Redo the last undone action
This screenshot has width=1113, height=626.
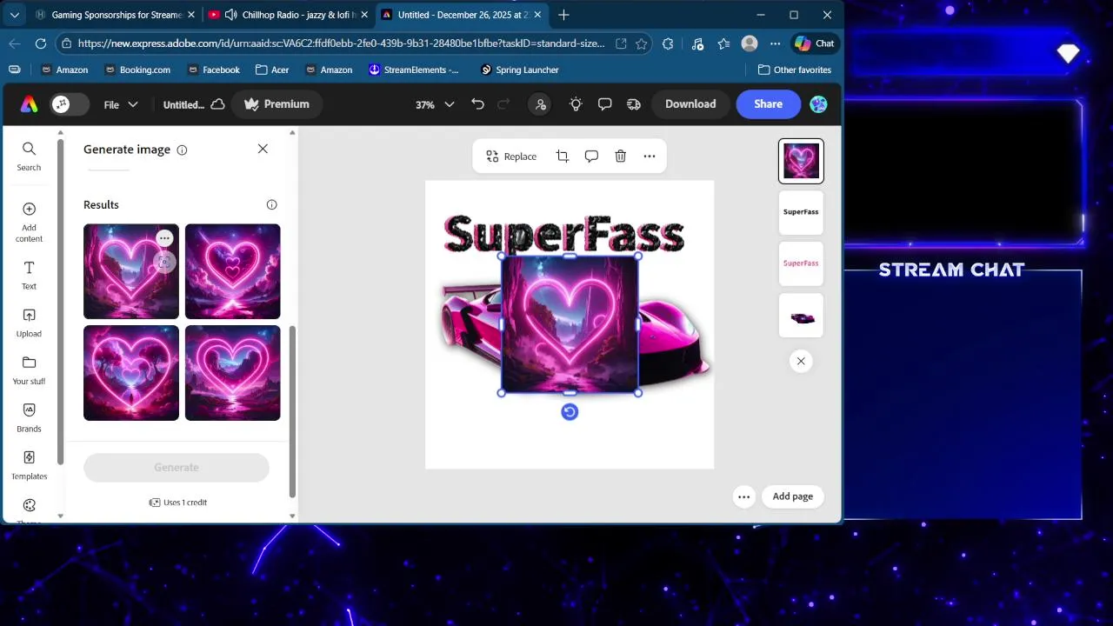coord(503,104)
